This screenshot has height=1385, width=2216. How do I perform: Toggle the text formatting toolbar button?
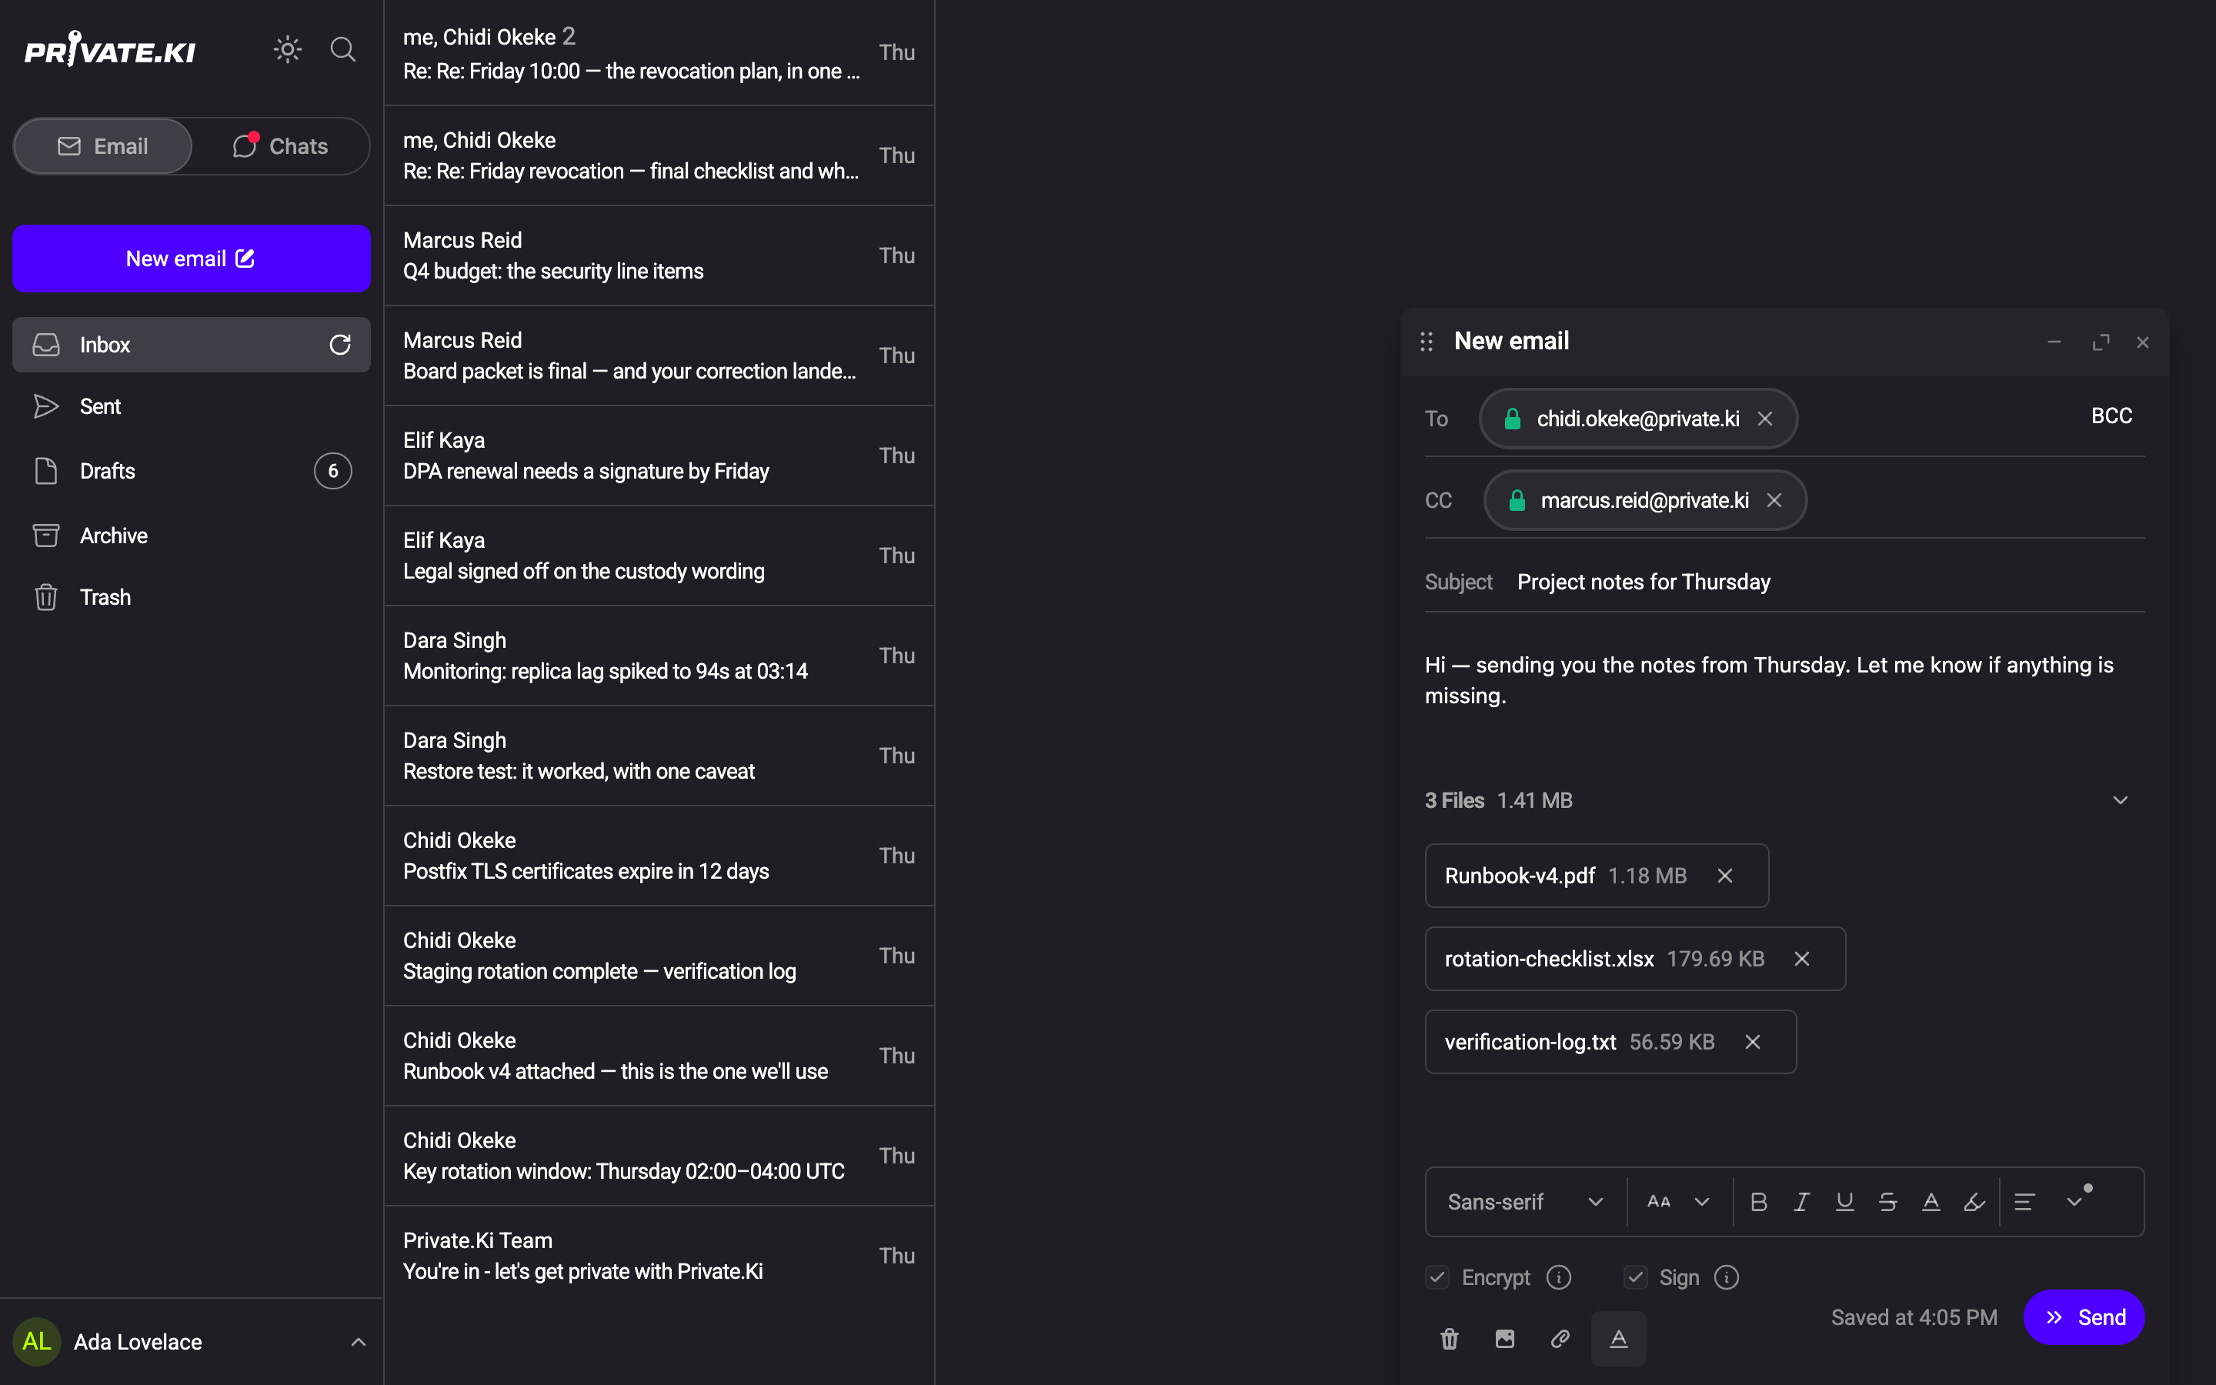click(1619, 1339)
